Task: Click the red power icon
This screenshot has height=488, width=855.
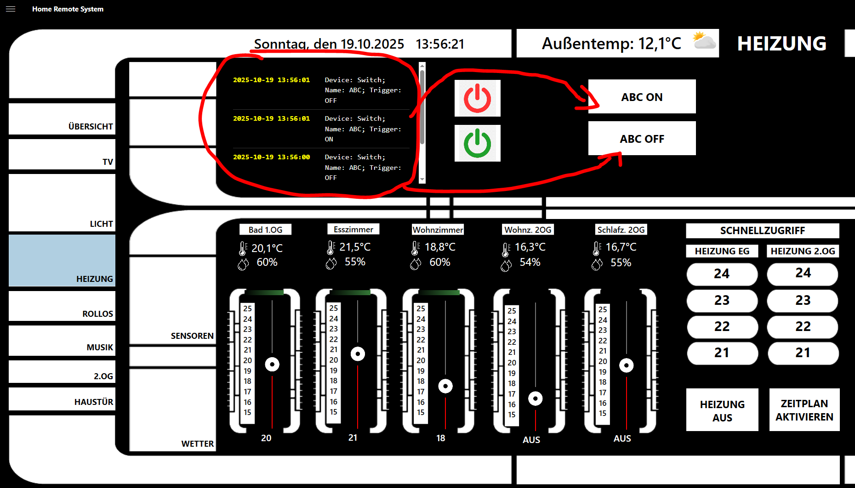Action: [477, 98]
